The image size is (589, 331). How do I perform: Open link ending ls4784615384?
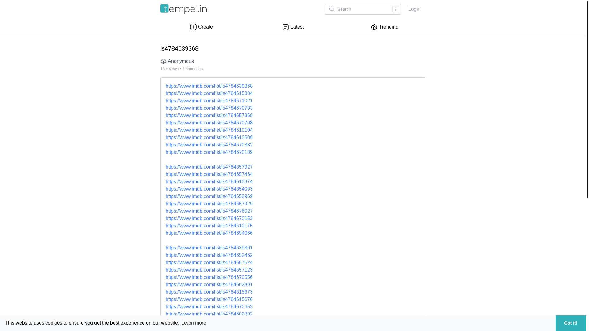click(x=209, y=93)
